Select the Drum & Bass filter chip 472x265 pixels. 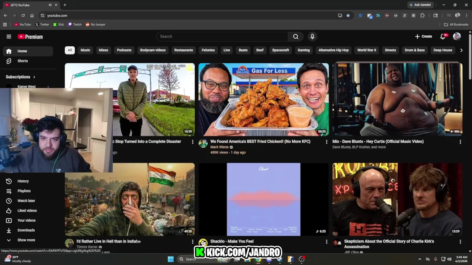click(415, 50)
